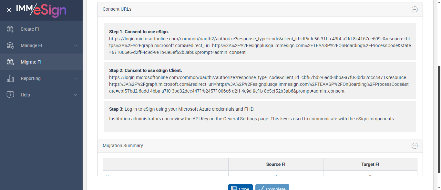The image size is (441, 190).
Task: Open the Manage FI menu item
Action: click(x=41, y=45)
